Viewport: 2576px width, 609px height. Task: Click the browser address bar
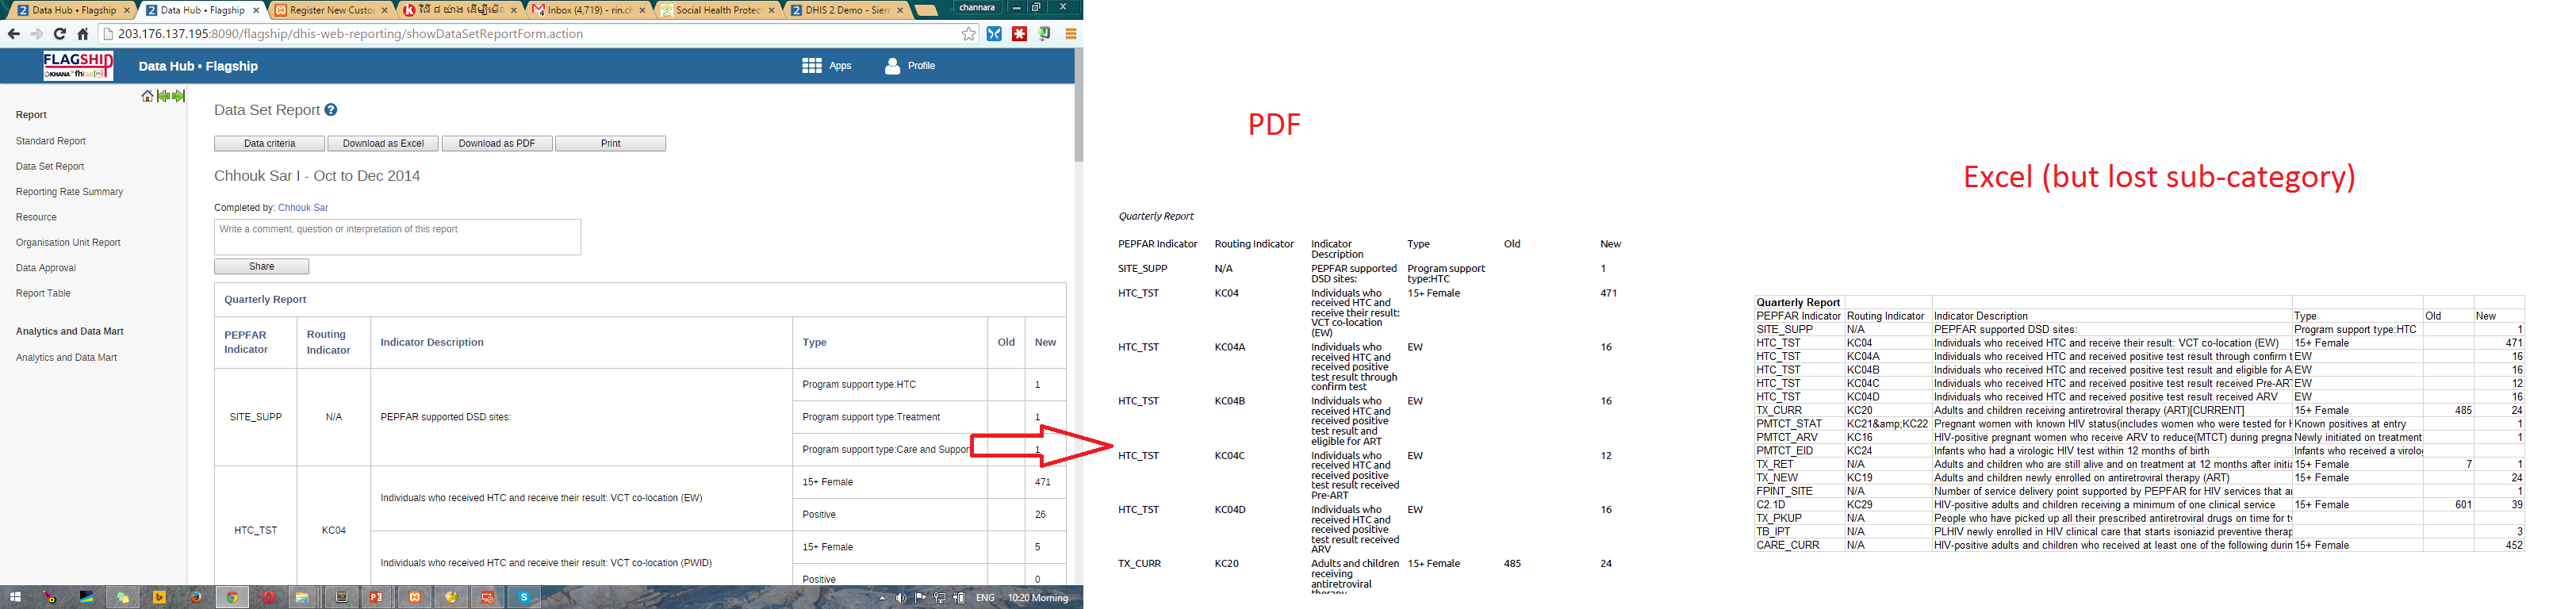click(537, 34)
